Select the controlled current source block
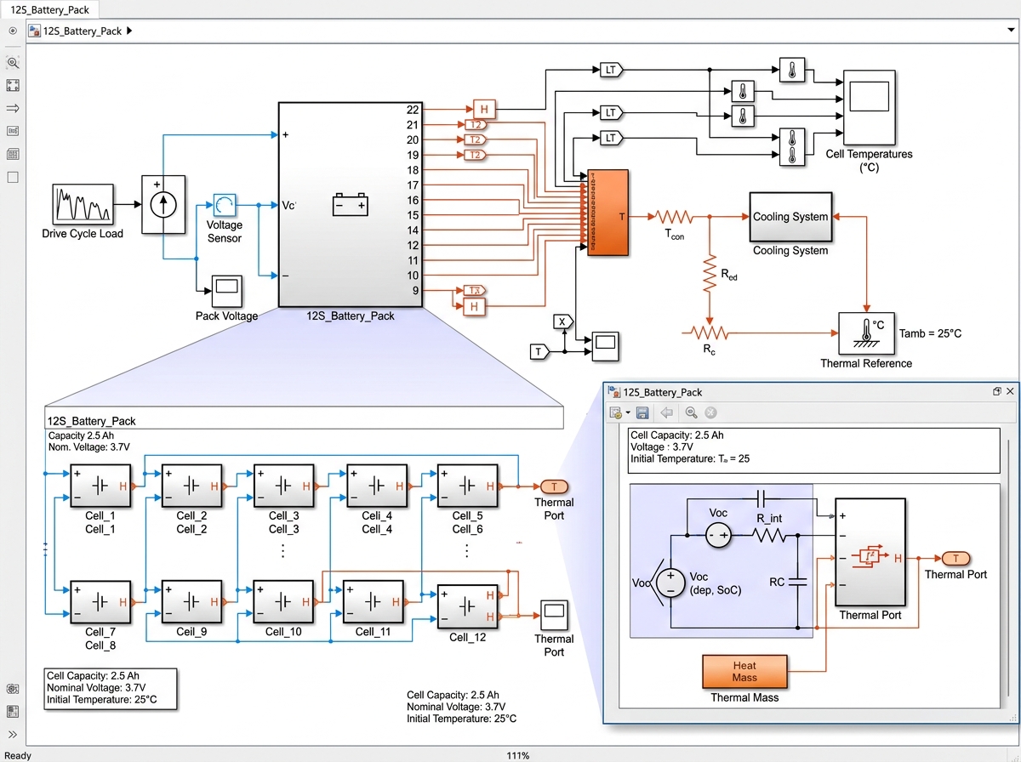1021x762 pixels. pyautogui.click(x=163, y=204)
